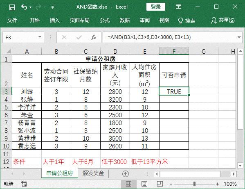245x189 pixels.
Task: Switch to the 颁发奖金 sheet tab
Action: (x=93, y=173)
